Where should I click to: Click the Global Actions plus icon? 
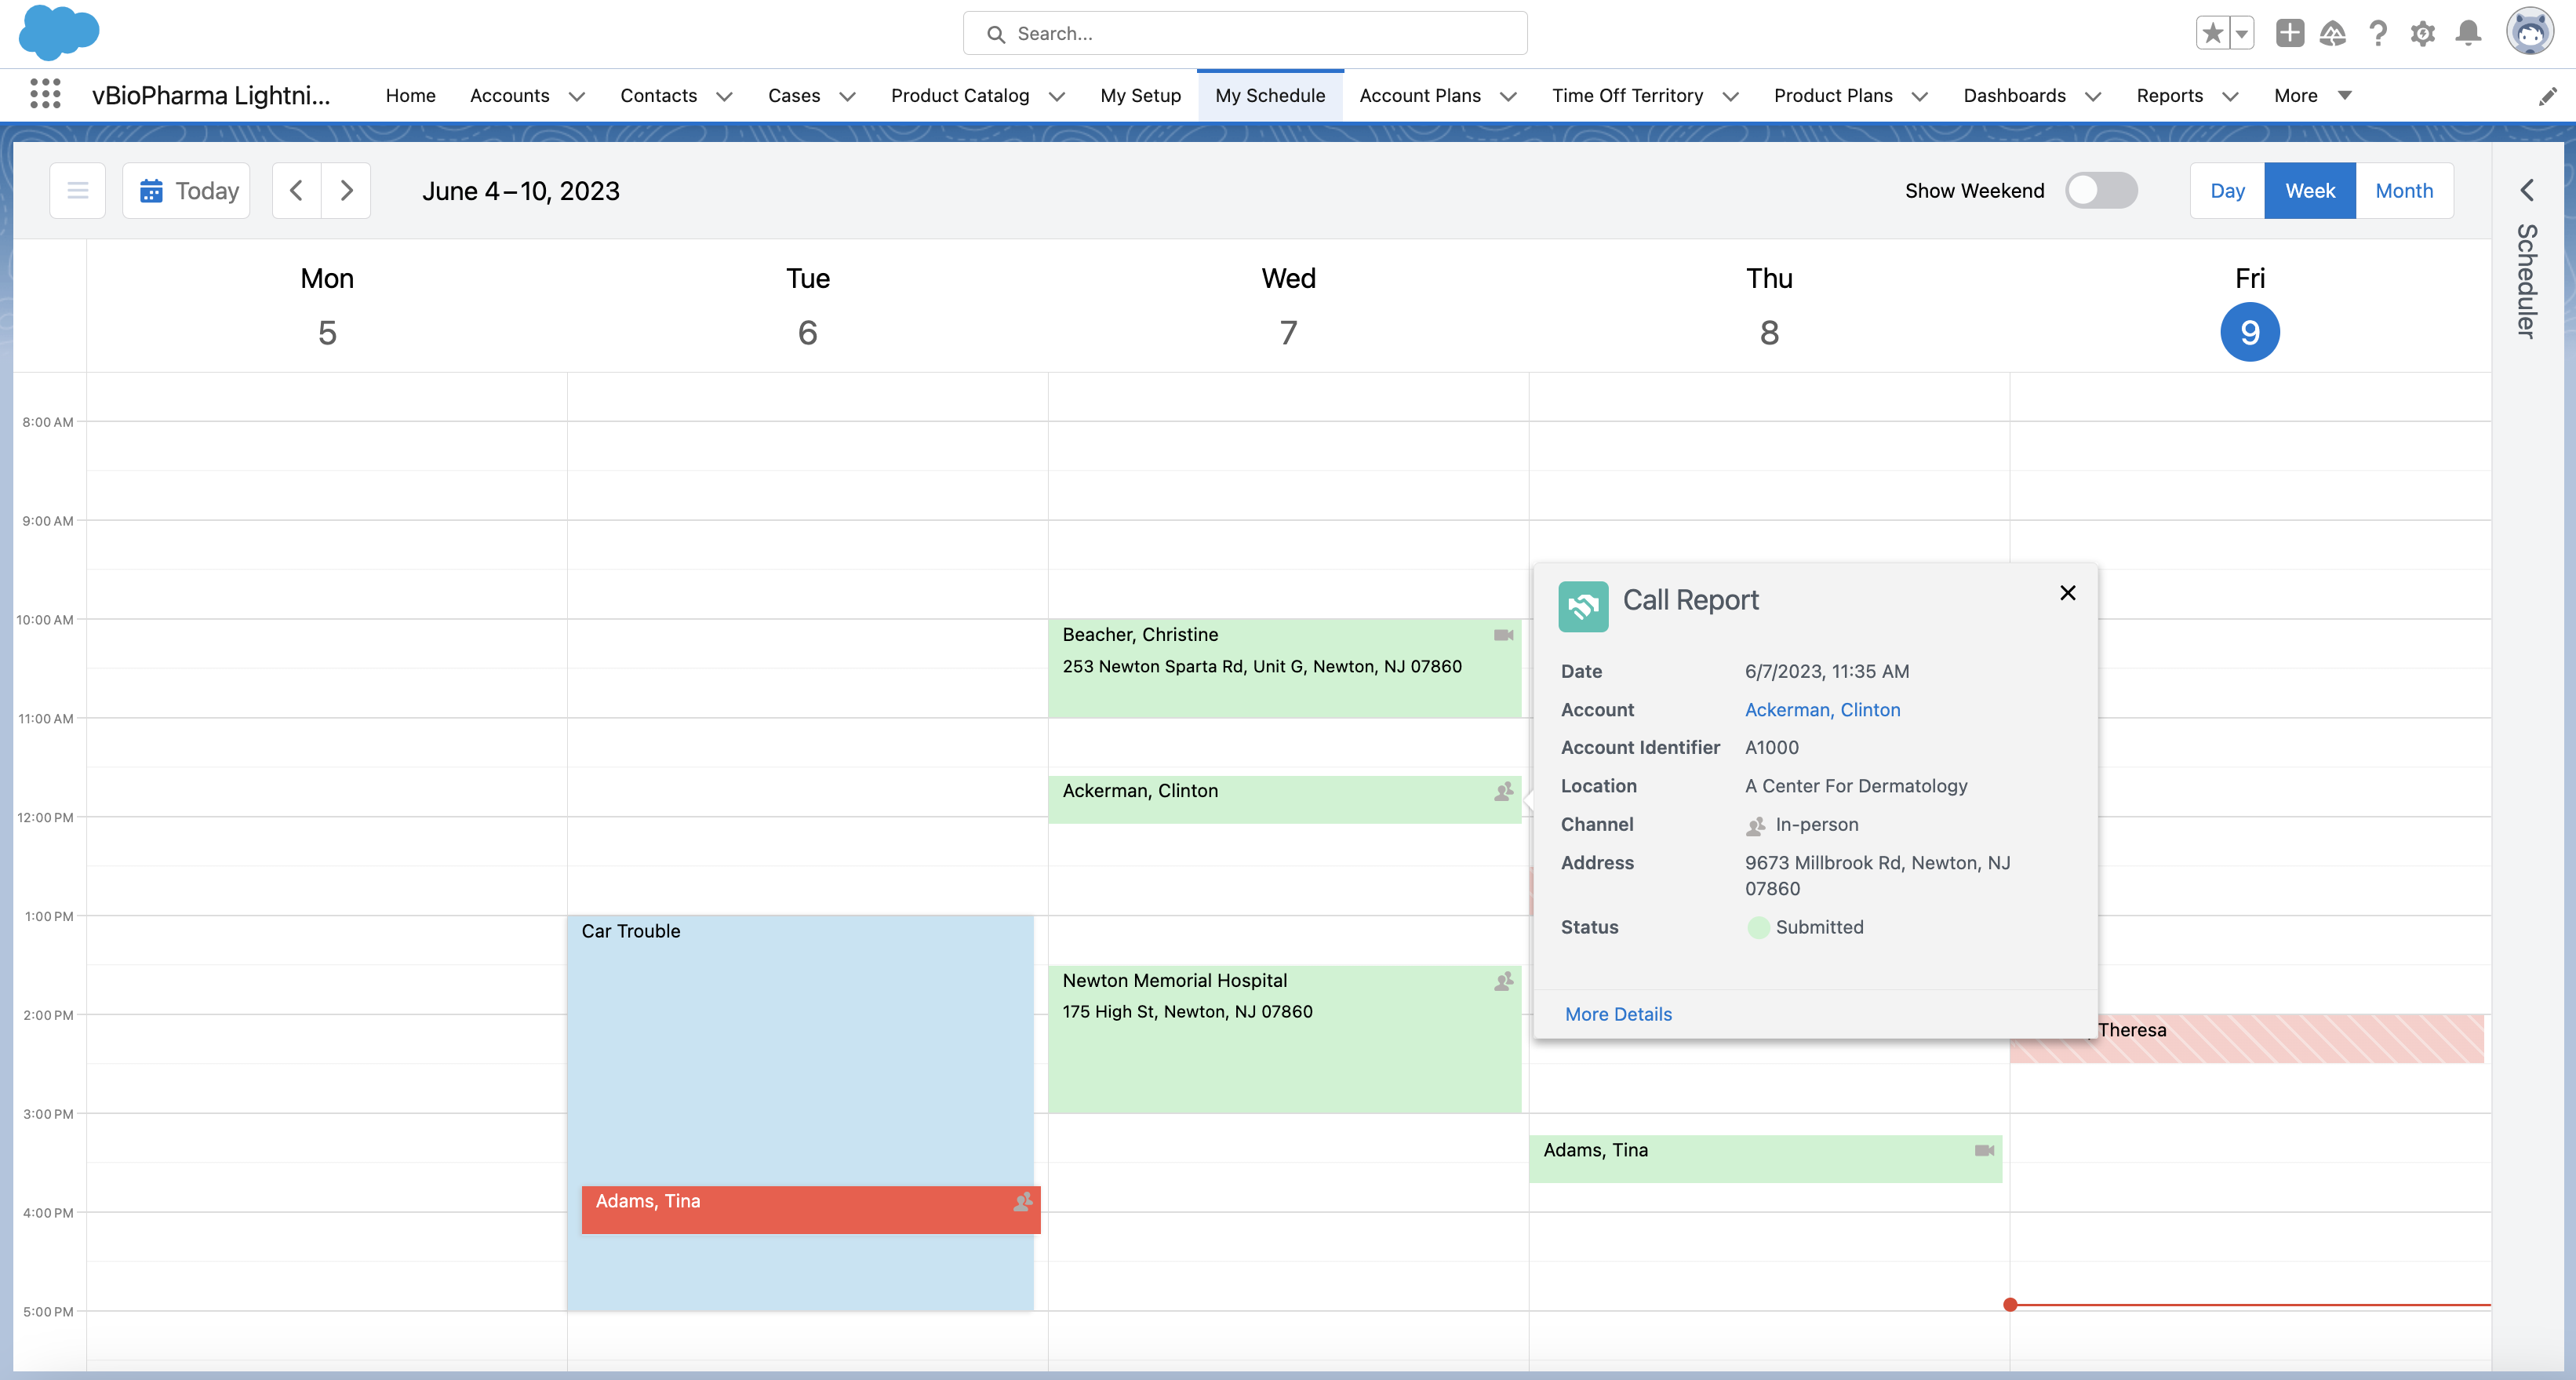(2289, 33)
